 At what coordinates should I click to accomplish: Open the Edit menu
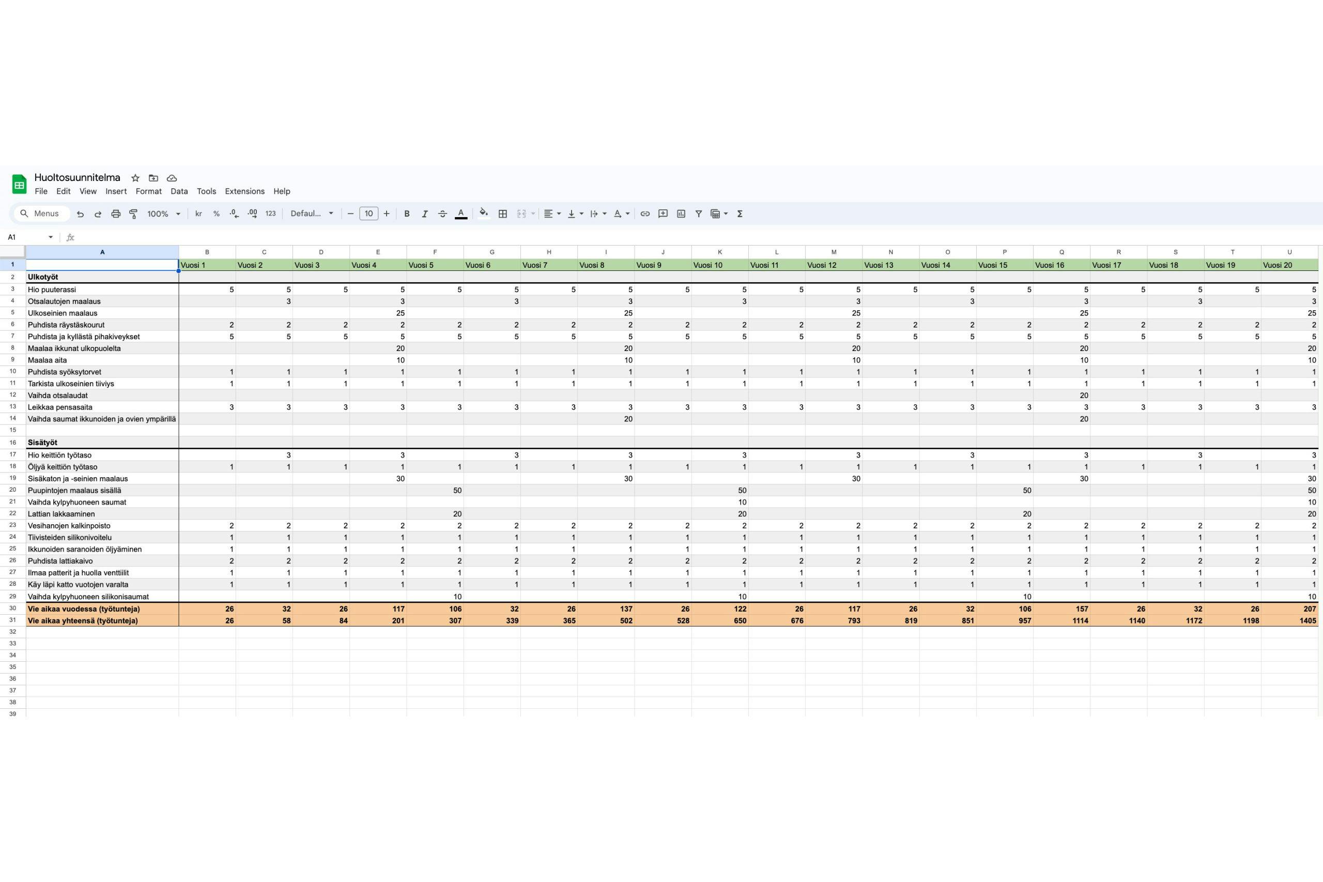(64, 191)
